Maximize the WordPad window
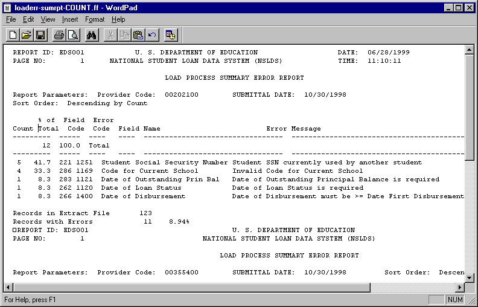478x307 pixels. [x=458, y=8]
